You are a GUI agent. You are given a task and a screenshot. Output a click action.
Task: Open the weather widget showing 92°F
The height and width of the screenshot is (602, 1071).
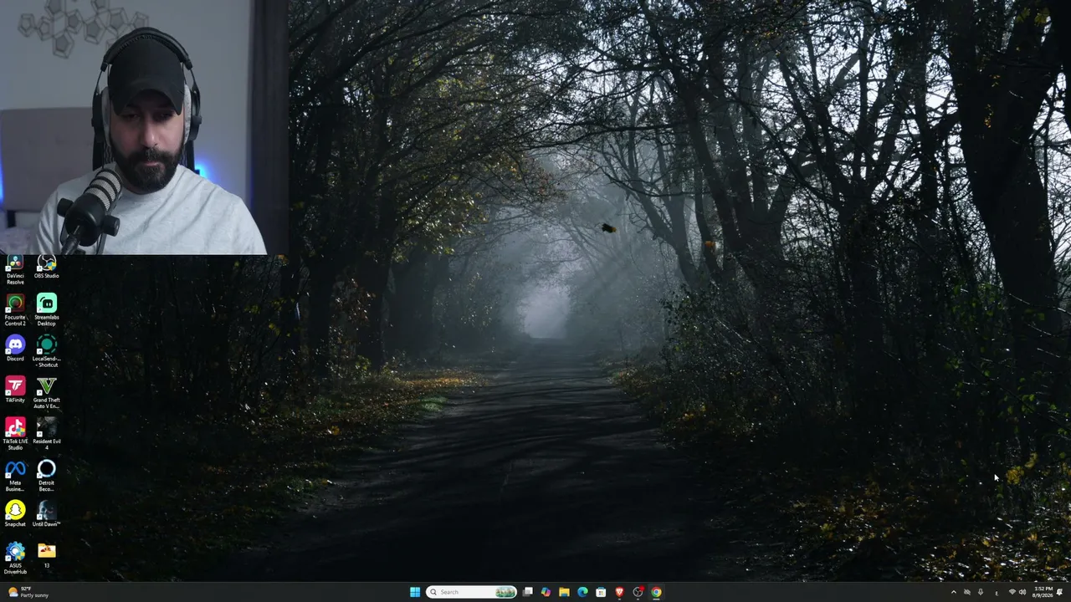(x=28, y=592)
